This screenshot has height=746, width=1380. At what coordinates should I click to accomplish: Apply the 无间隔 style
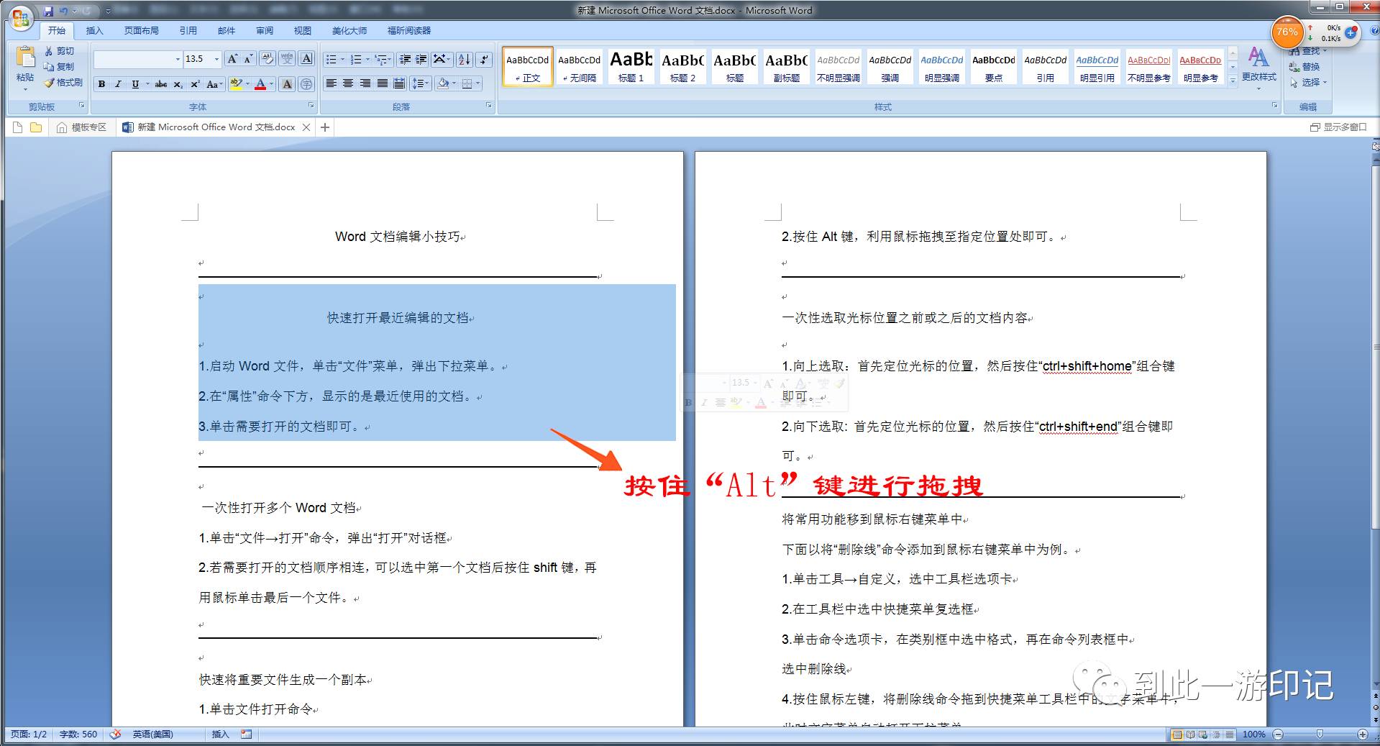point(579,67)
